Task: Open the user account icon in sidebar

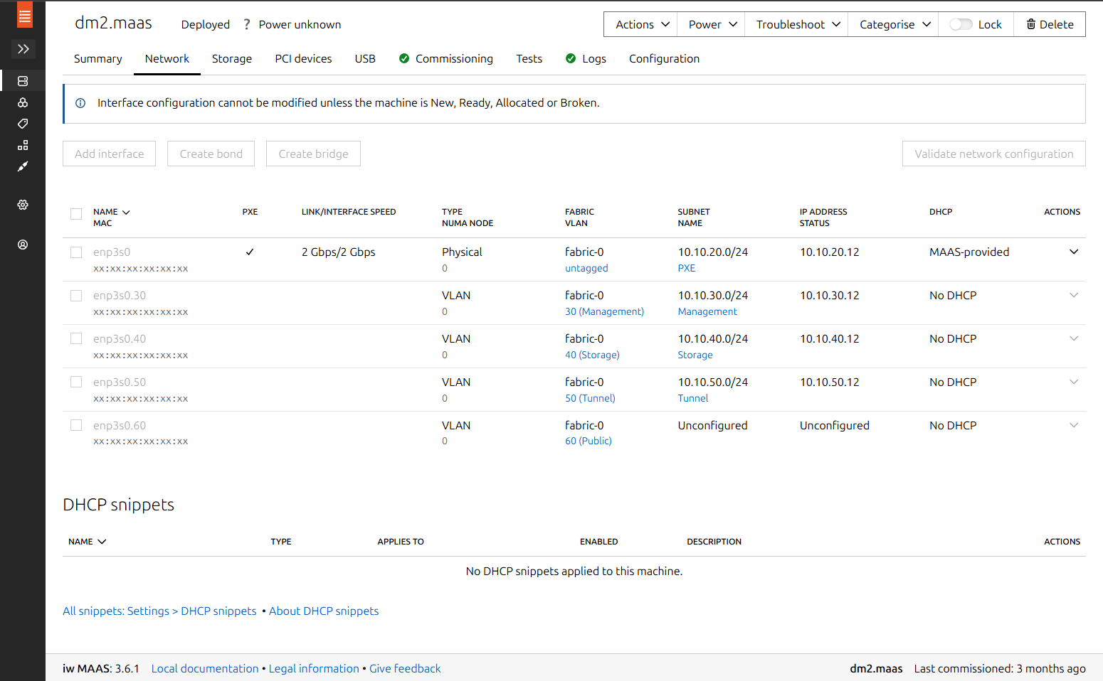Action: [23, 245]
